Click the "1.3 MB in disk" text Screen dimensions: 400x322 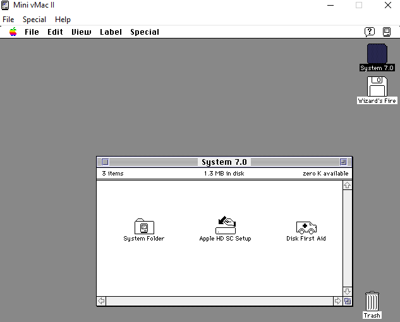click(x=224, y=174)
